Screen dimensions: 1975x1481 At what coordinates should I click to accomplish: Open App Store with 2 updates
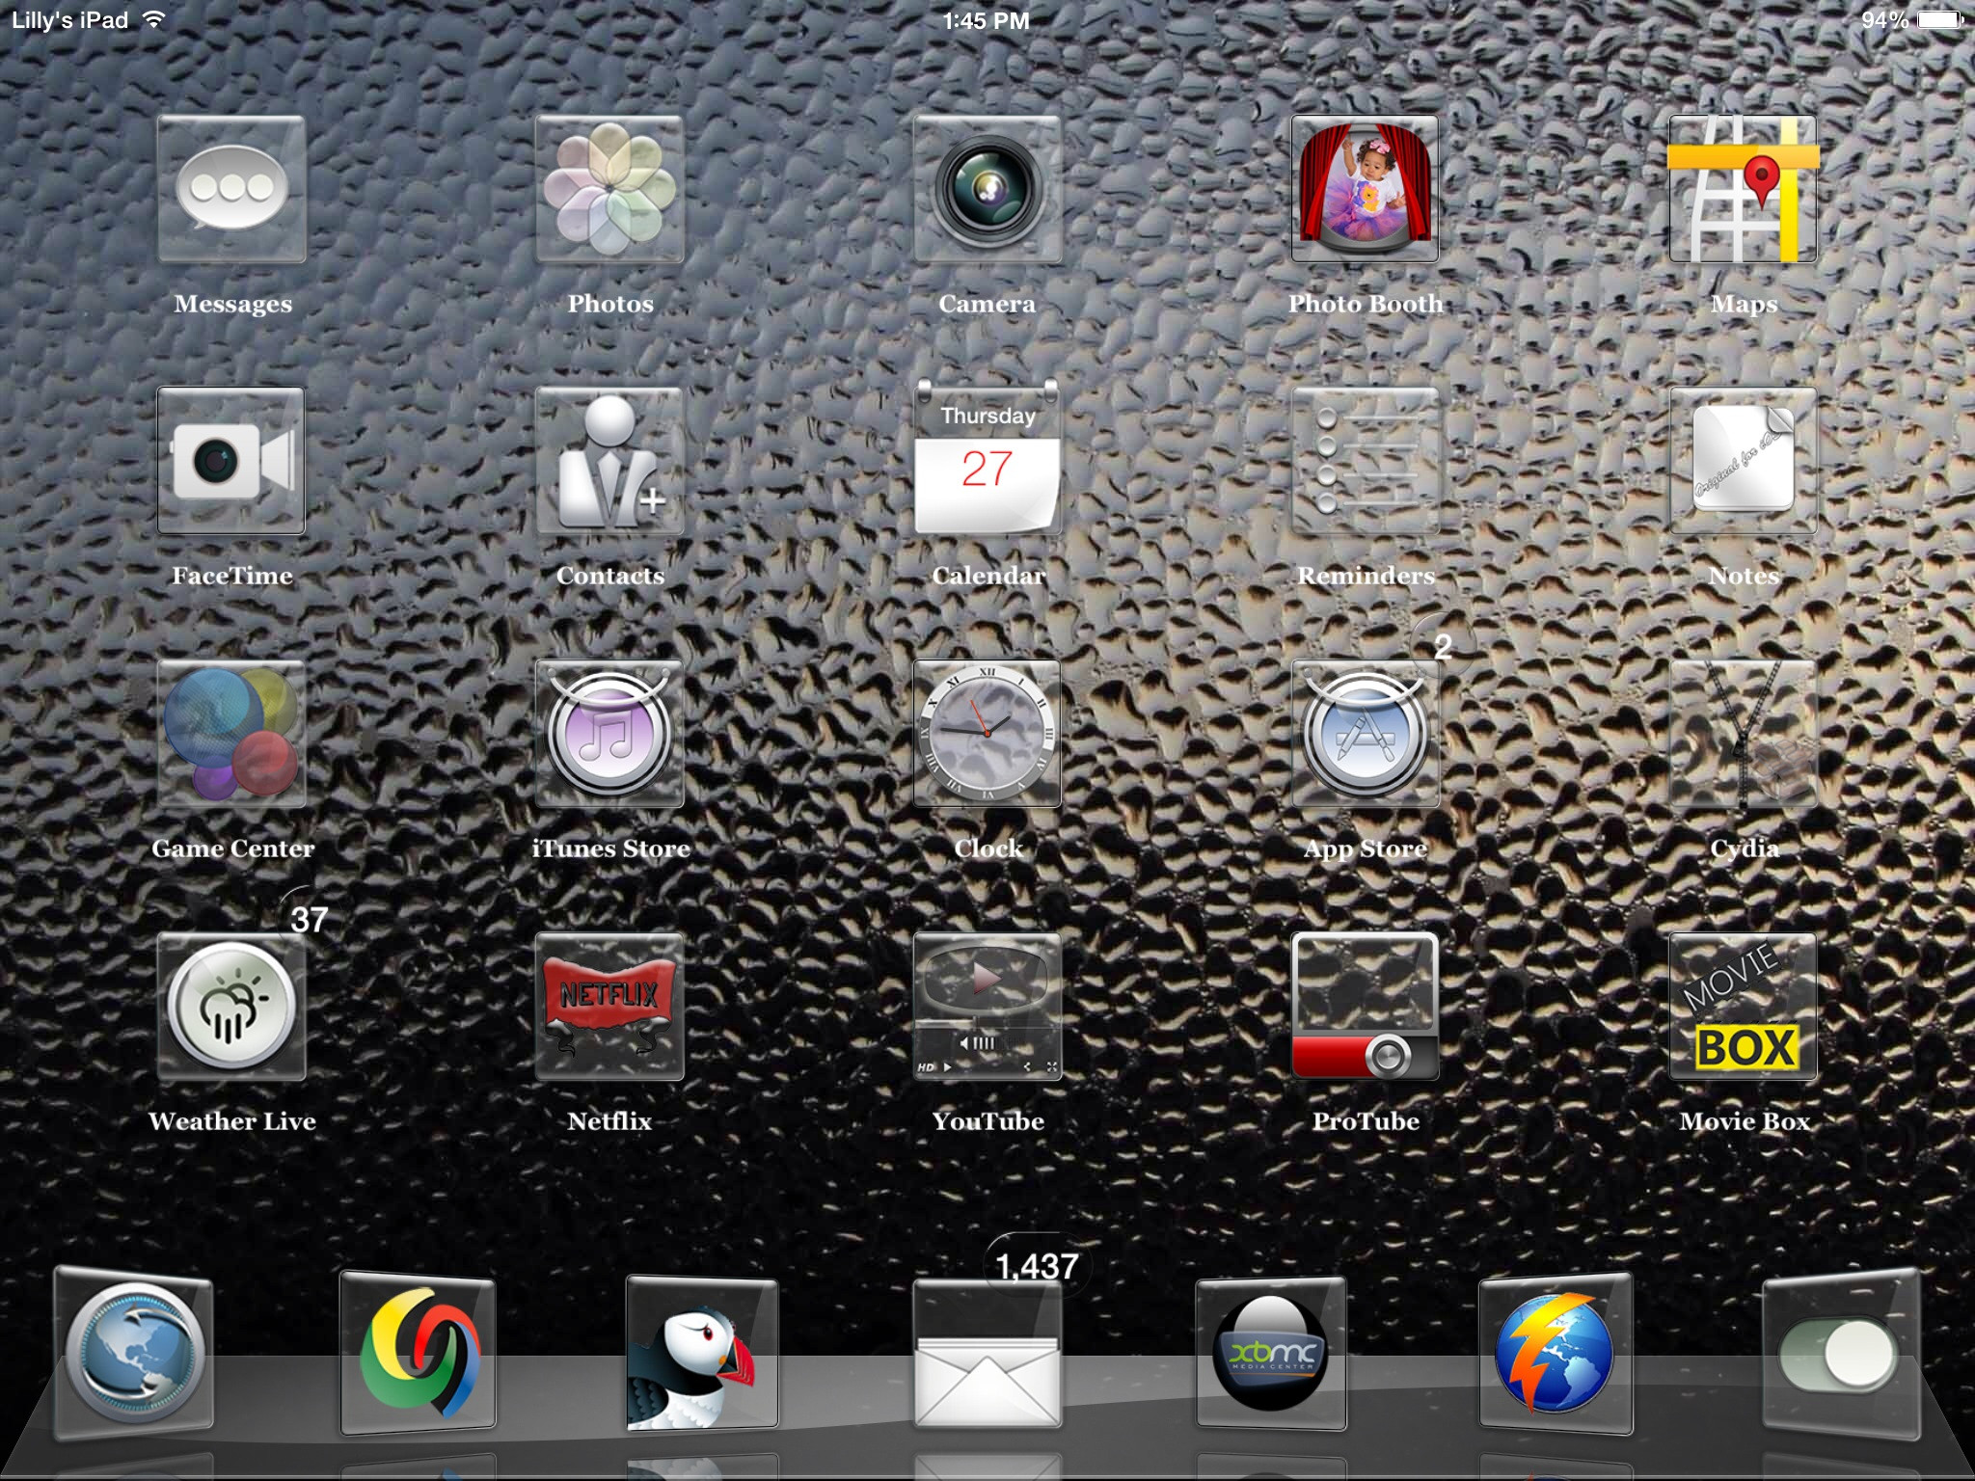1365,734
